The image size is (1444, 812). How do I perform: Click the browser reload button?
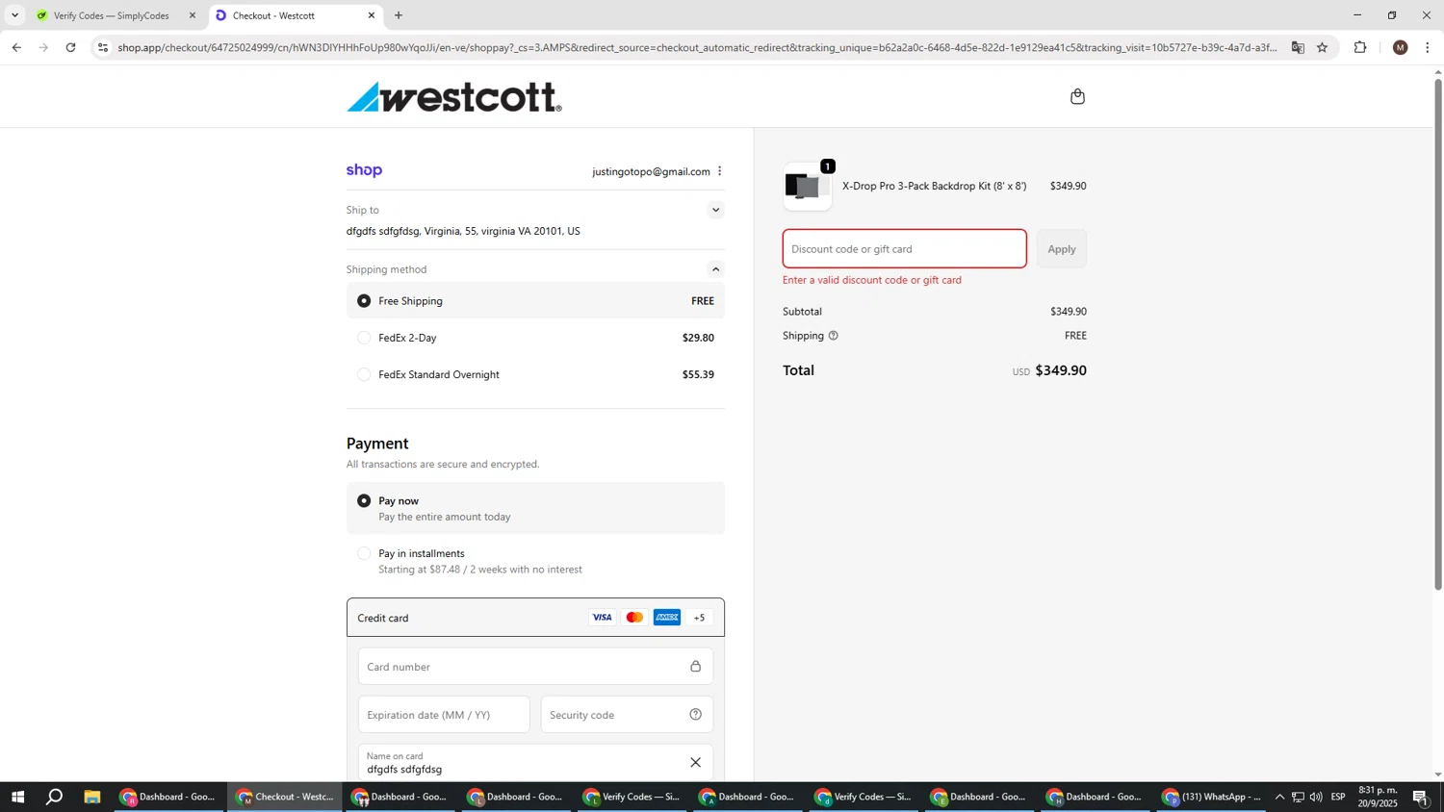coord(70,47)
